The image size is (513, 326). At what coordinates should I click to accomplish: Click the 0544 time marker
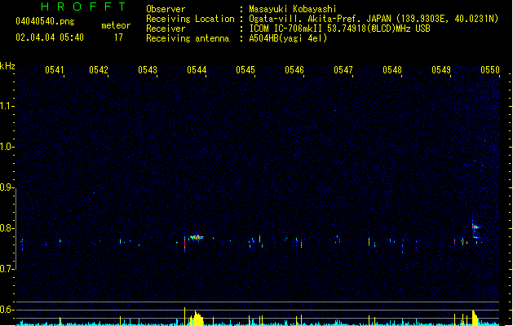pos(197,70)
